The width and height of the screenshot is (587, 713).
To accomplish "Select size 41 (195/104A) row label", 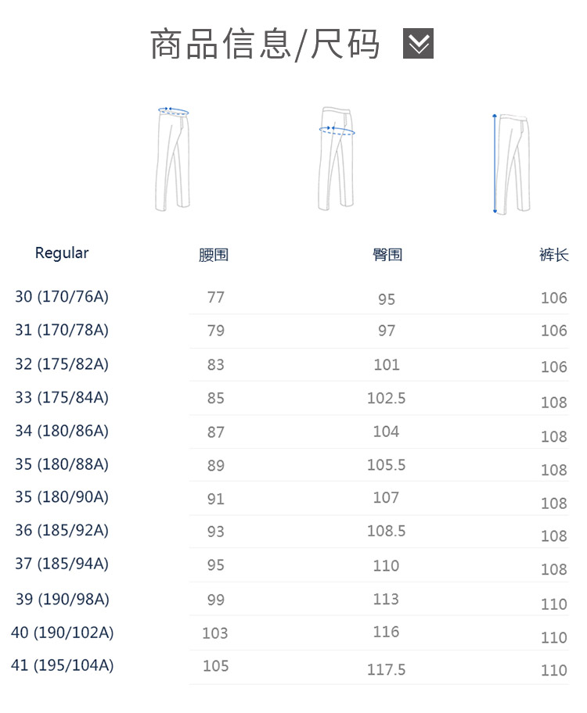I will click(62, 666).
